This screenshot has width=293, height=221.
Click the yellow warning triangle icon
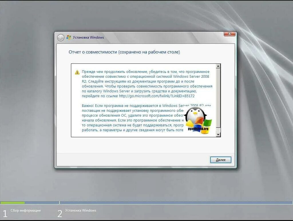[77, 71]
